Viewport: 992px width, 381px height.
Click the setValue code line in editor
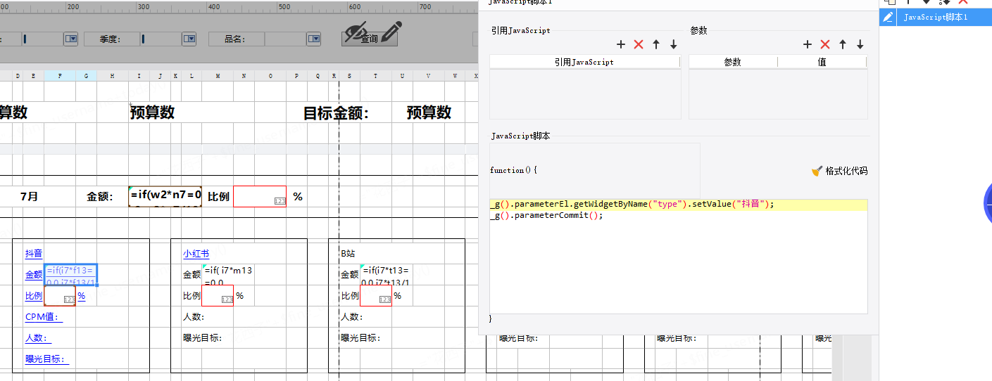click(x=679, y=205)
